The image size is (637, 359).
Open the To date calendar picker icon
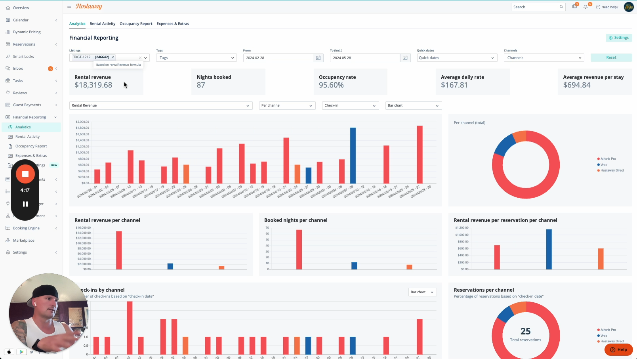(405, 58)
